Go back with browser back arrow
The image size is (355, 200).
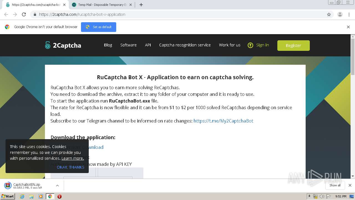click(x=6, y=14)
